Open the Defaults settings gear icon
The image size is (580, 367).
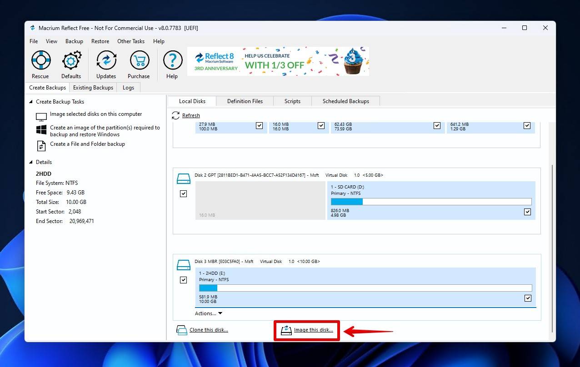coord(71,60)
